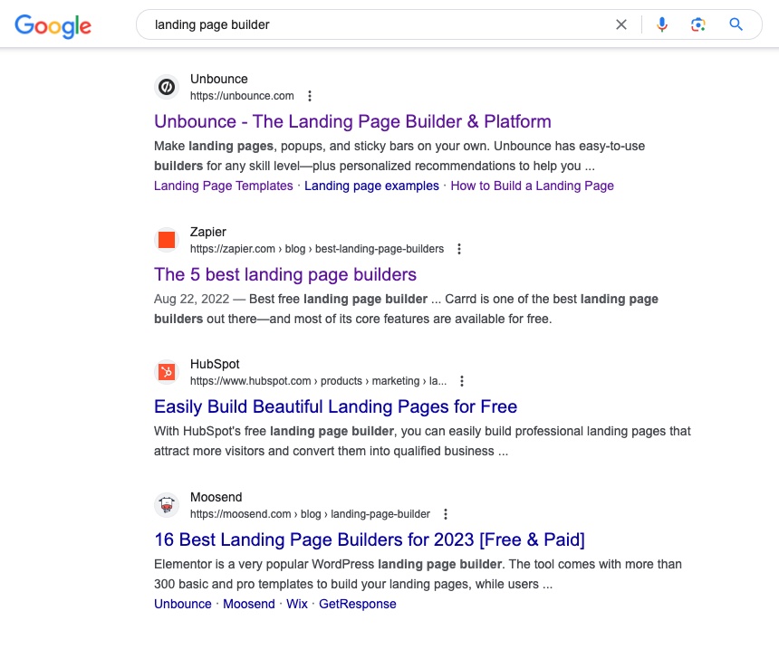
Task: Open three-dot menu next to unbounce.com
Action: tap(310, 96)
